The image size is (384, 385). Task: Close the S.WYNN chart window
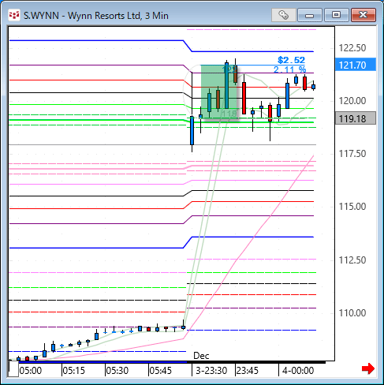tap(363, 15)
